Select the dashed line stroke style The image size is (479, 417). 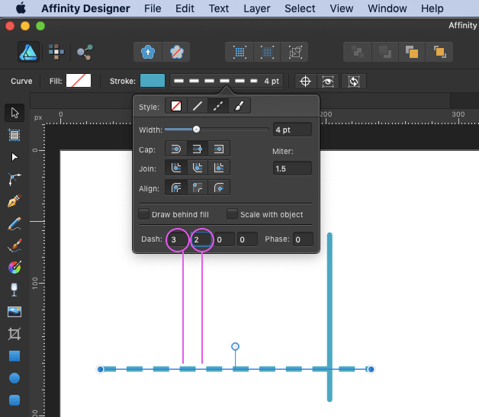pyautogui.click(x=219, y=107)
